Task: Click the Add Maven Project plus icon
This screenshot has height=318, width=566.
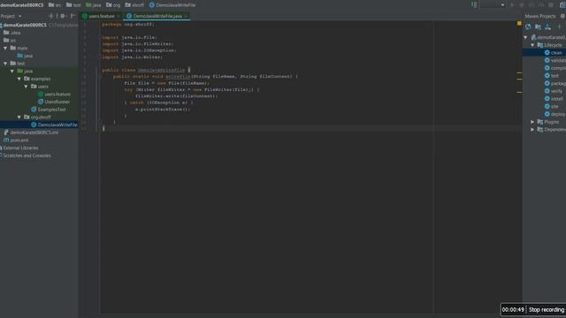Action: click(x=559, y=27)
